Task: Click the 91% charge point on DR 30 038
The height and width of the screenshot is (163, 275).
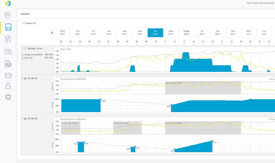Action: (212, 141)
